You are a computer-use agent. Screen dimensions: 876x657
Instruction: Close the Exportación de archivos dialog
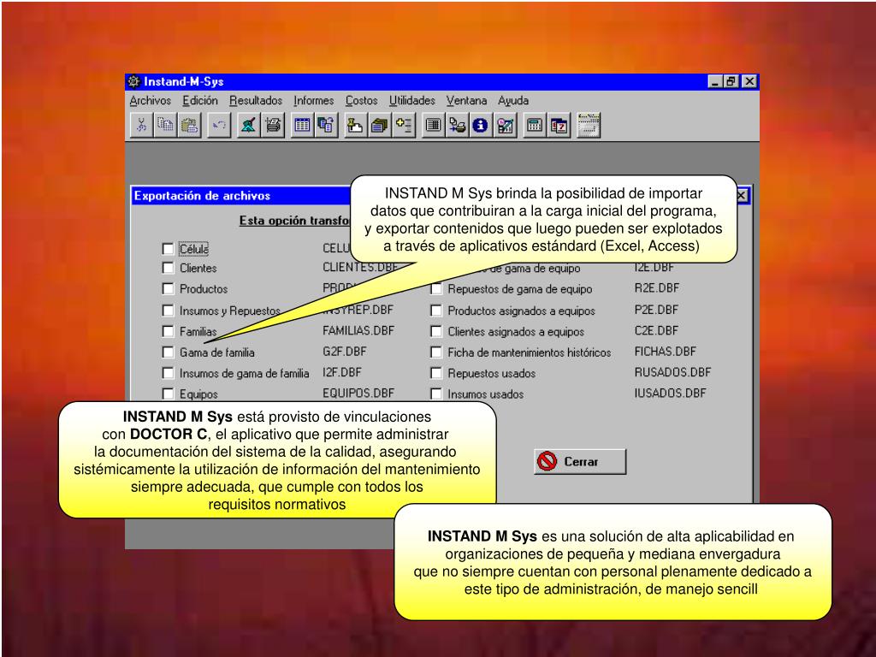[742, 196]
